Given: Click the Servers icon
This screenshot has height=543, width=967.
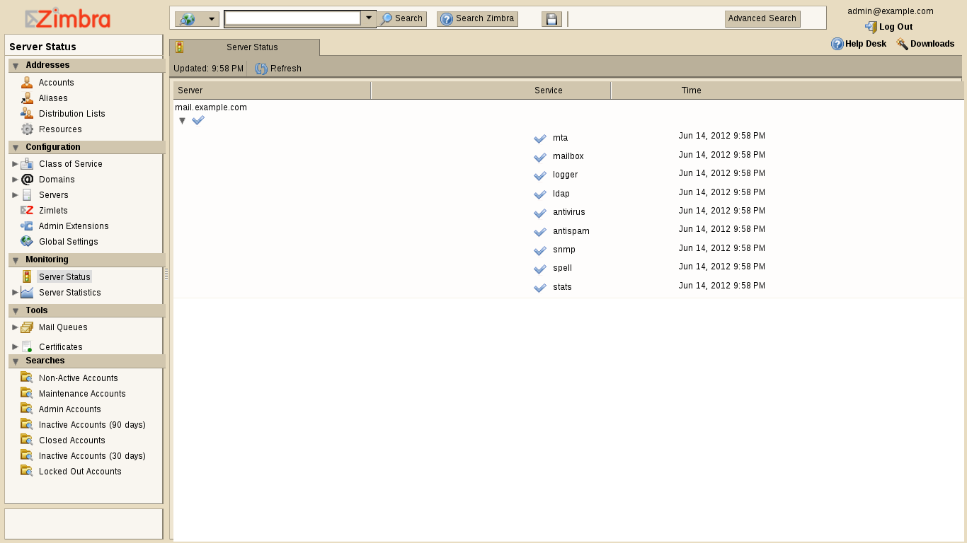Looking at the screenshot, I should point(27,195).
